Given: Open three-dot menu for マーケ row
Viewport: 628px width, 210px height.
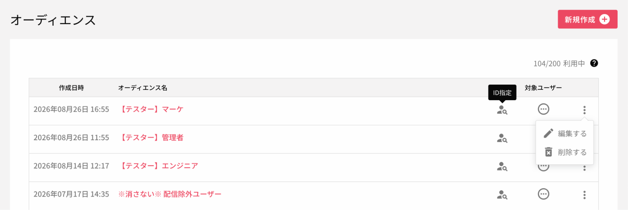Looking at the screenshot, I should [x=584, y=110].
